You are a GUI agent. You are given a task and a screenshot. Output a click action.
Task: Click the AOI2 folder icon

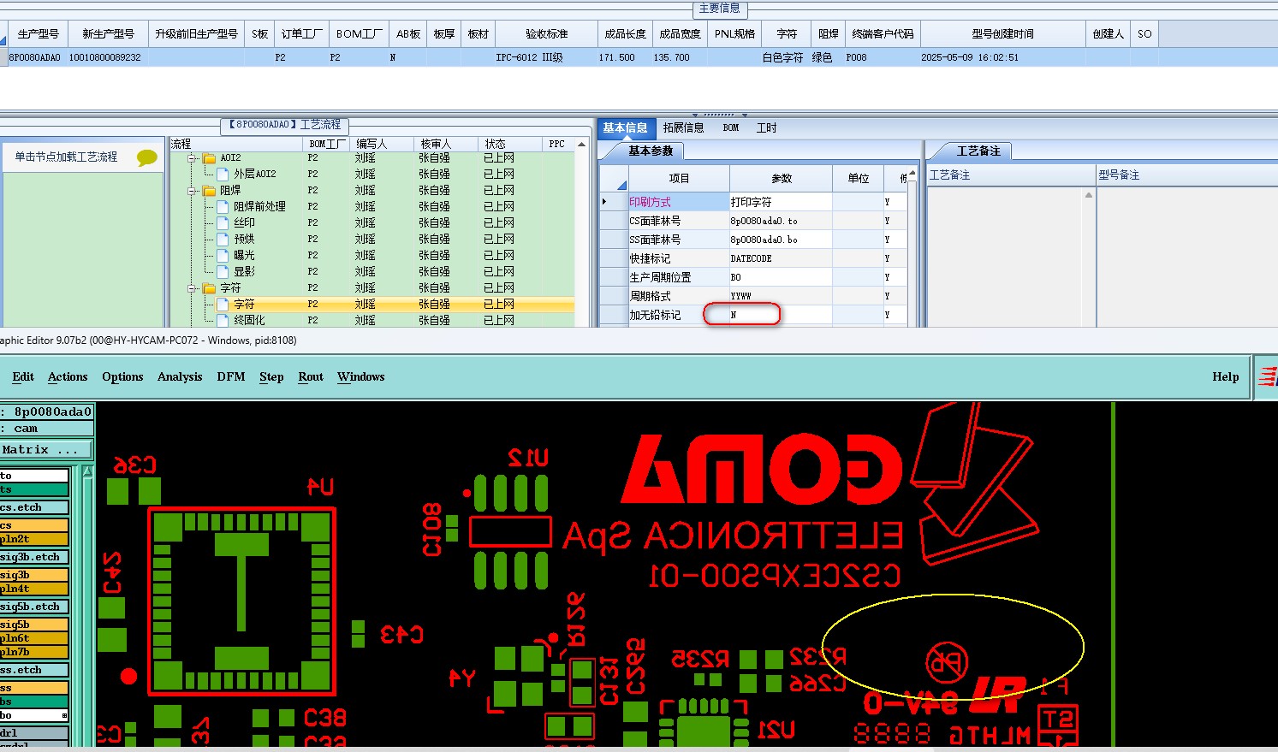tap(209, 158)
